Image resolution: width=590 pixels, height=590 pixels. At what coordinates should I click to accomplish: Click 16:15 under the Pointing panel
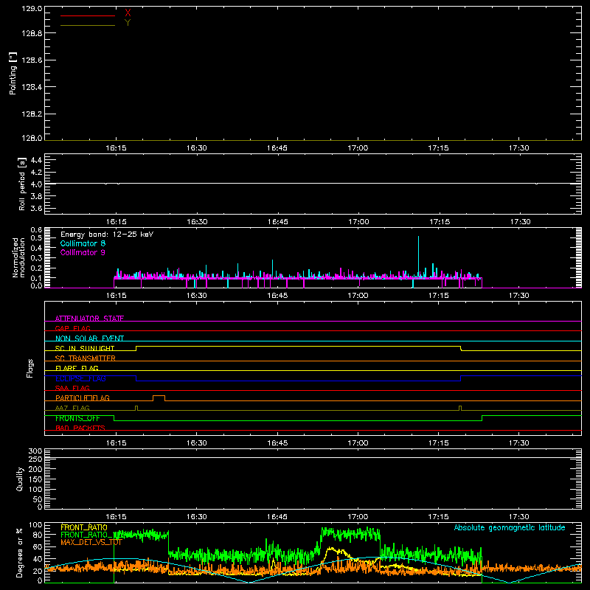coord(116,148)
